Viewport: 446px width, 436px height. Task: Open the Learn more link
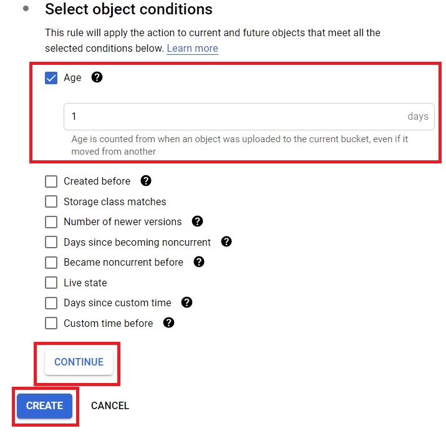coord(192,48)
